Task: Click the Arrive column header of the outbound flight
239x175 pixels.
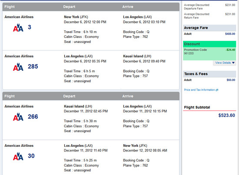Action: 128,7
